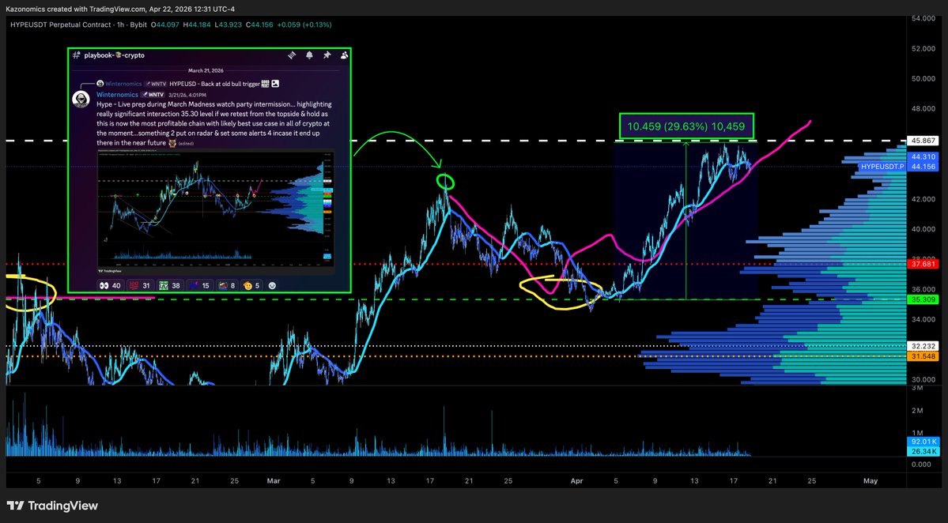Click the 'March 21, 2026' date divider

pyautogui.click(x=206, y=70)
